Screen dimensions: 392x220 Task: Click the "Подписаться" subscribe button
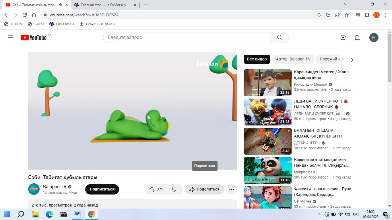(x=102, y=189)
